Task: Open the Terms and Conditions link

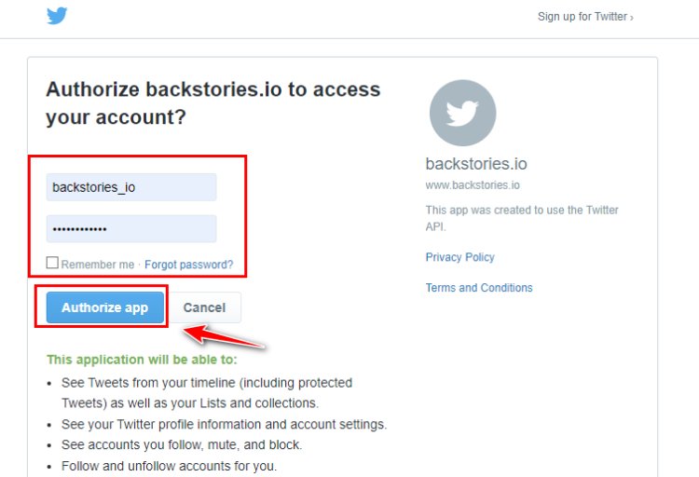Action: click(479, 288)
